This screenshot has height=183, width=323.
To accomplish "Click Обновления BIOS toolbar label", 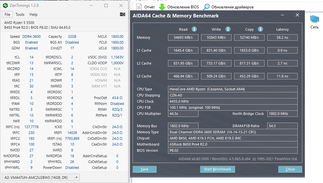I will pyautogui.click(x=183, y=7).
